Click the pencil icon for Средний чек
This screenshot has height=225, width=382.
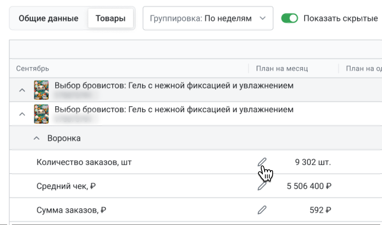[x=262, y=186]
